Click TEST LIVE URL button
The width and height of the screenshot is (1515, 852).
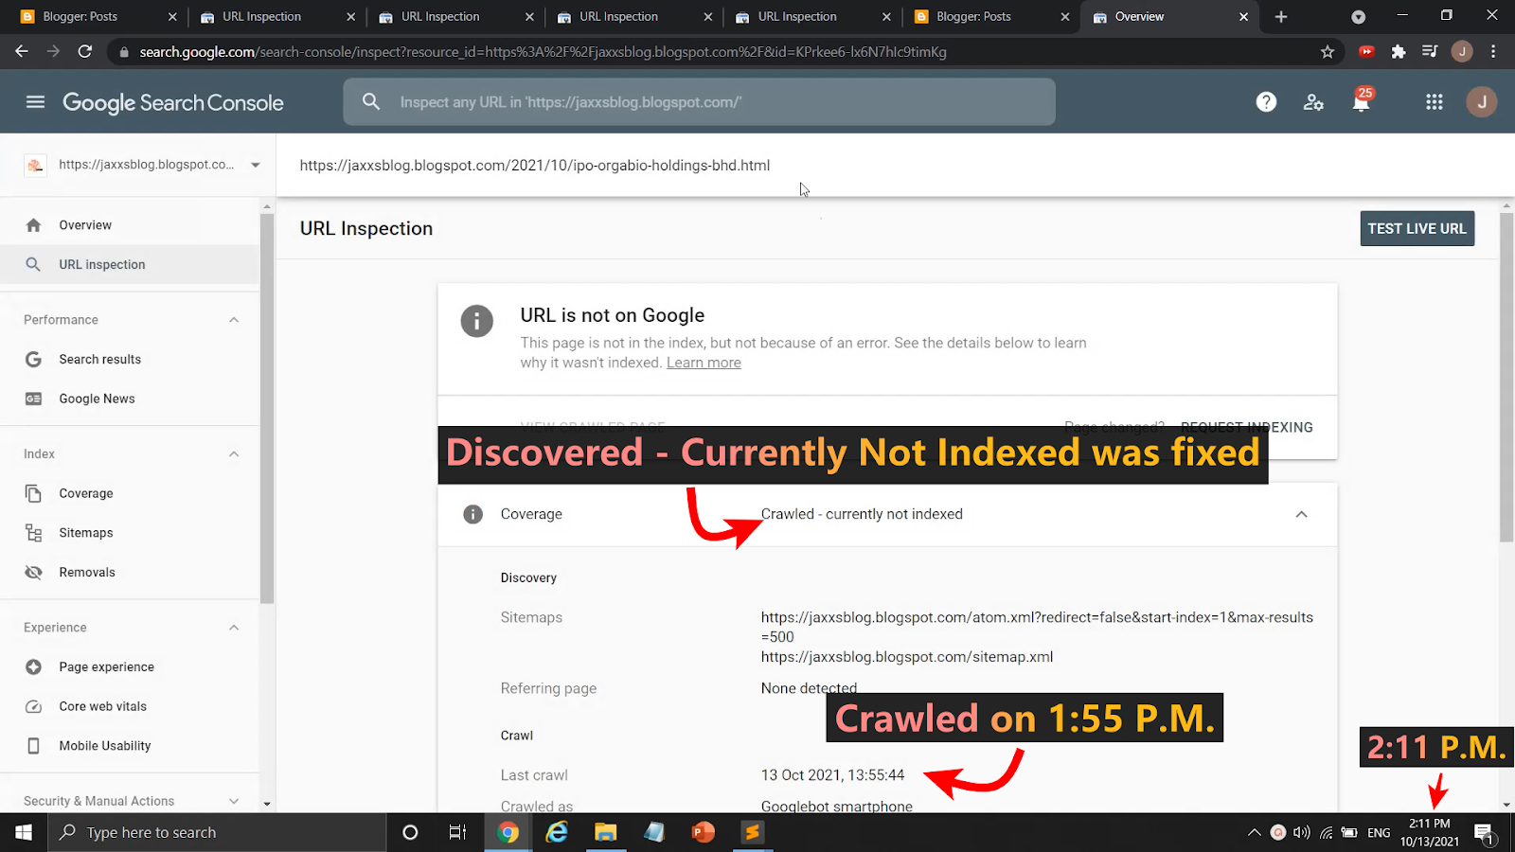[1417, 228]
